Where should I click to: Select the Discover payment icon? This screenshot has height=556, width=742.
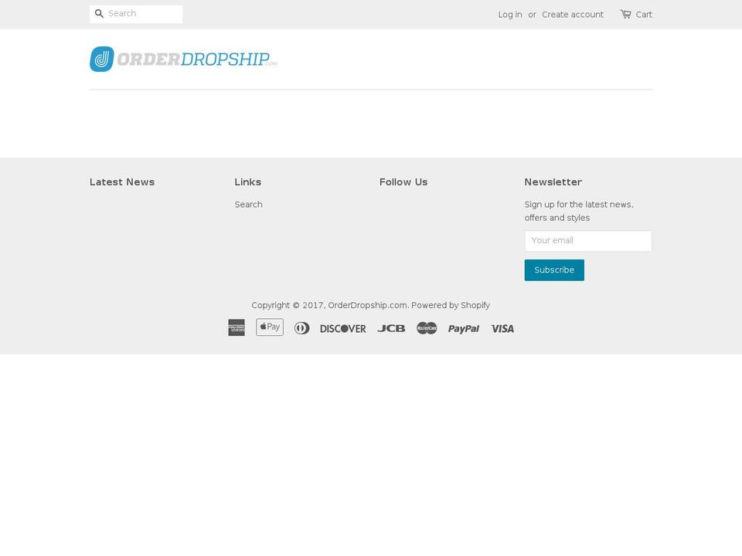click(342, 328)
